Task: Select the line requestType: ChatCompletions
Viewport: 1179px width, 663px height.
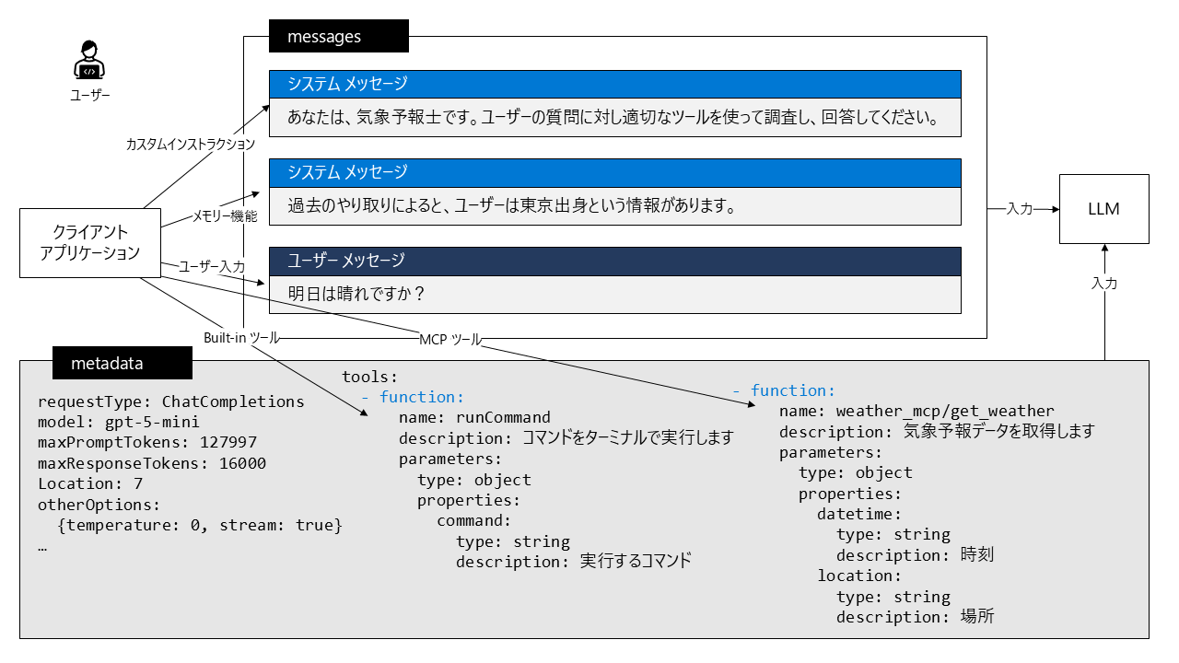Action: click(171, 401)
